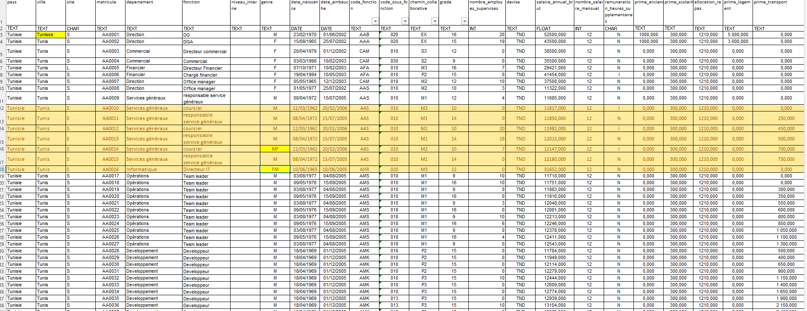Click the prime_logement cell showing 5 000,000
The image size is (807, 311).
[737, 35]
